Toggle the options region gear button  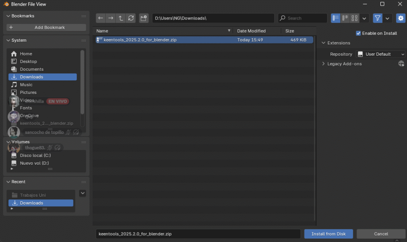pyautogui.click(x=401, y=18)
